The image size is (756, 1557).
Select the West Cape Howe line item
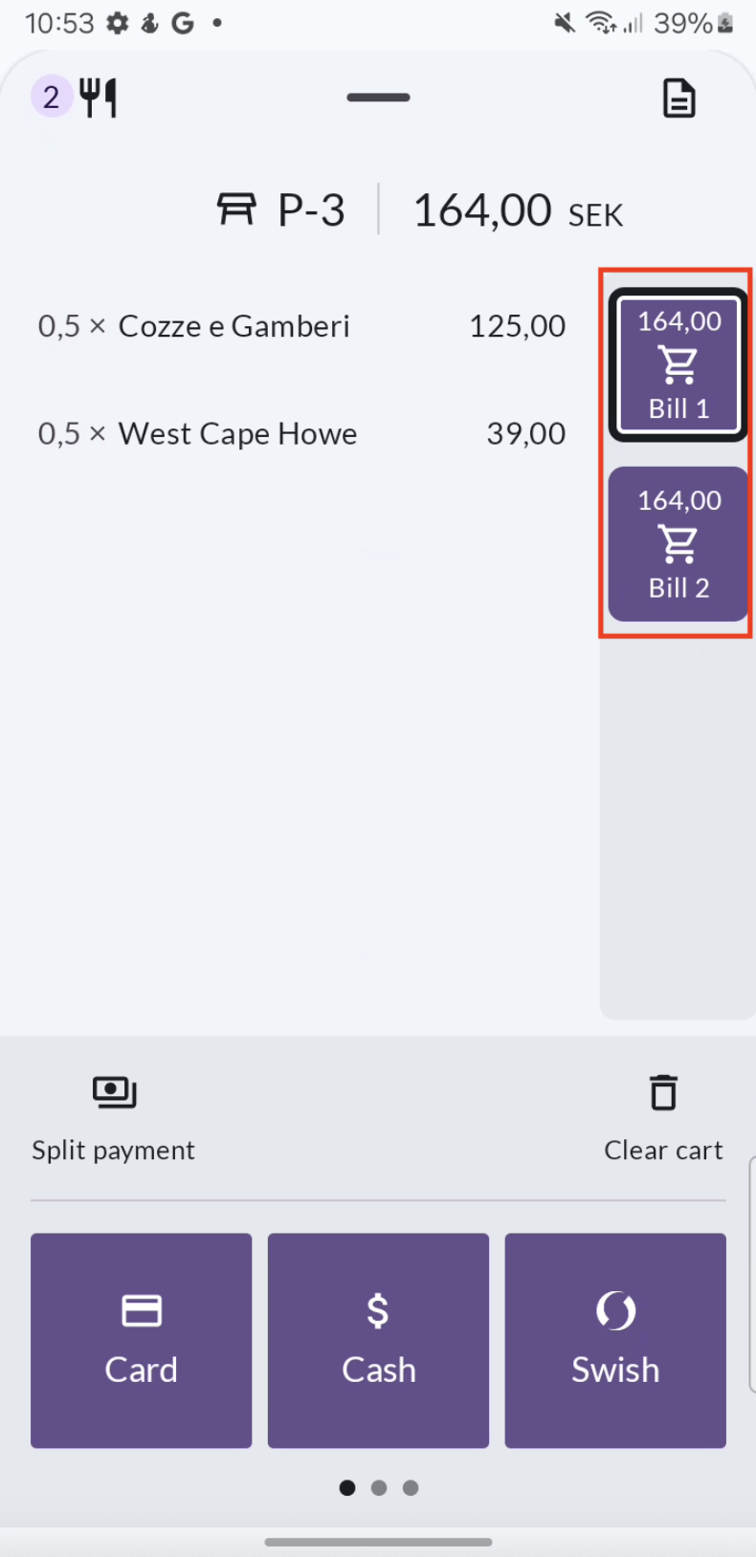301,433
